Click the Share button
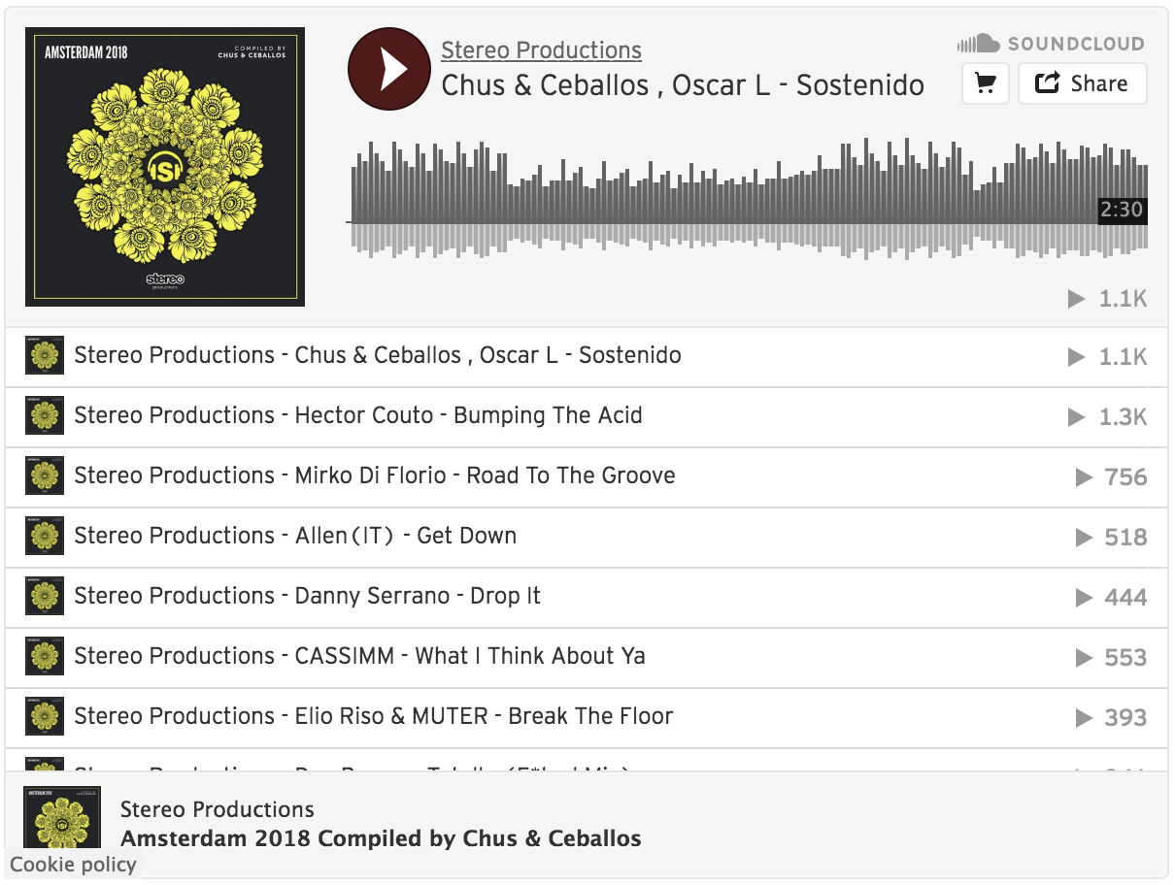The height and width of the screenshot is (885, 1175). click(x=1082, y=83)
